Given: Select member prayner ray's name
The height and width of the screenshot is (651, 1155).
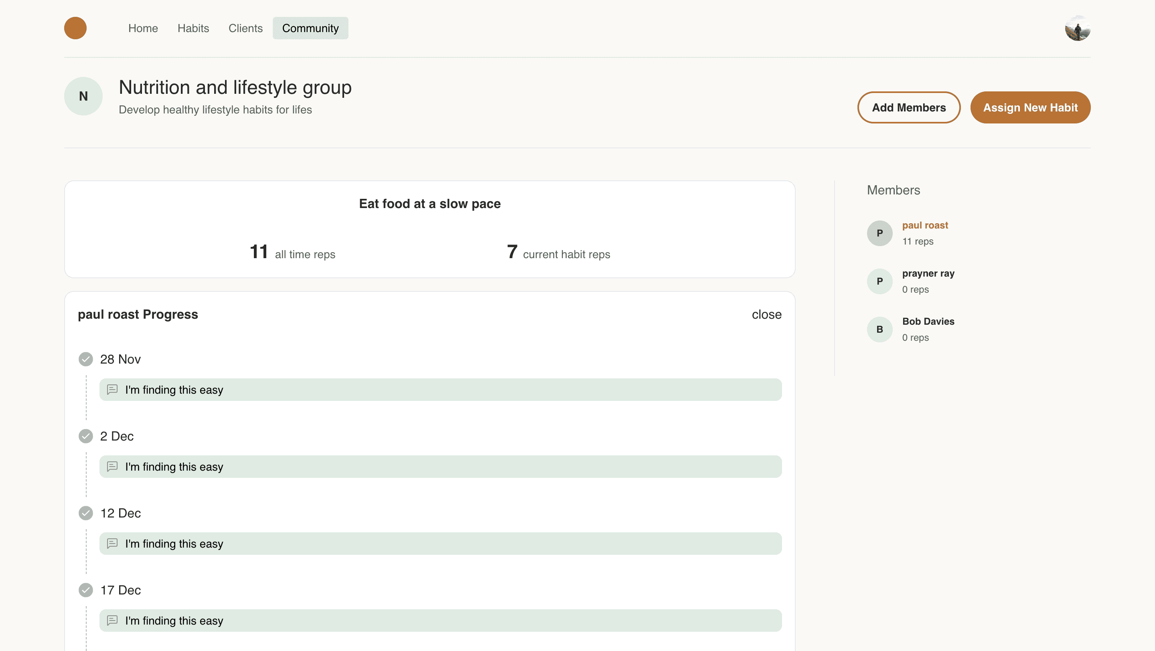Looking at the screenshot, I should 928,273.
